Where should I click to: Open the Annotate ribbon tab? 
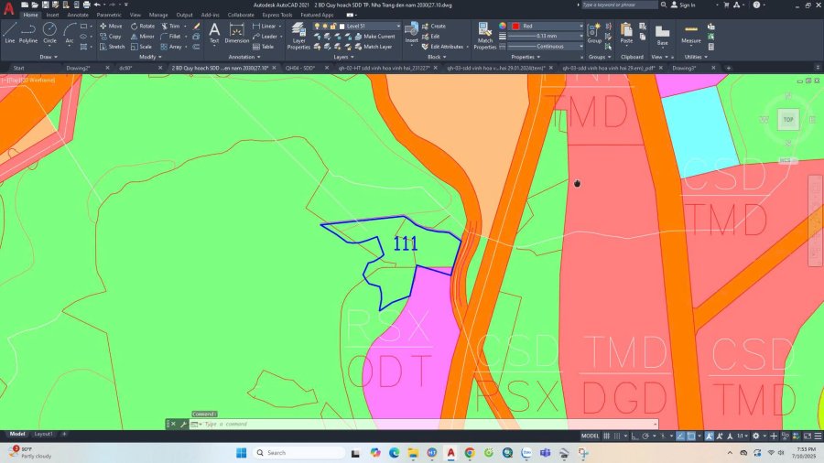(77, 15)
